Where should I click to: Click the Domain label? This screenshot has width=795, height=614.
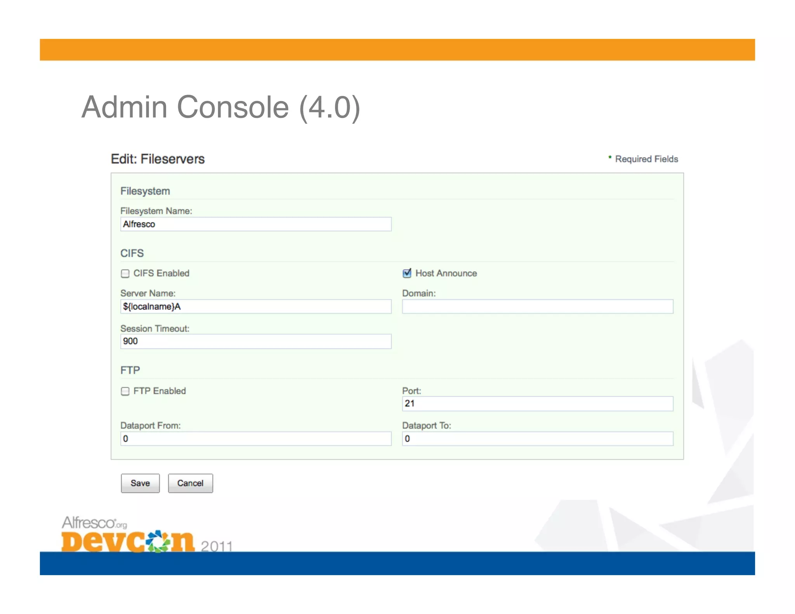419,293
